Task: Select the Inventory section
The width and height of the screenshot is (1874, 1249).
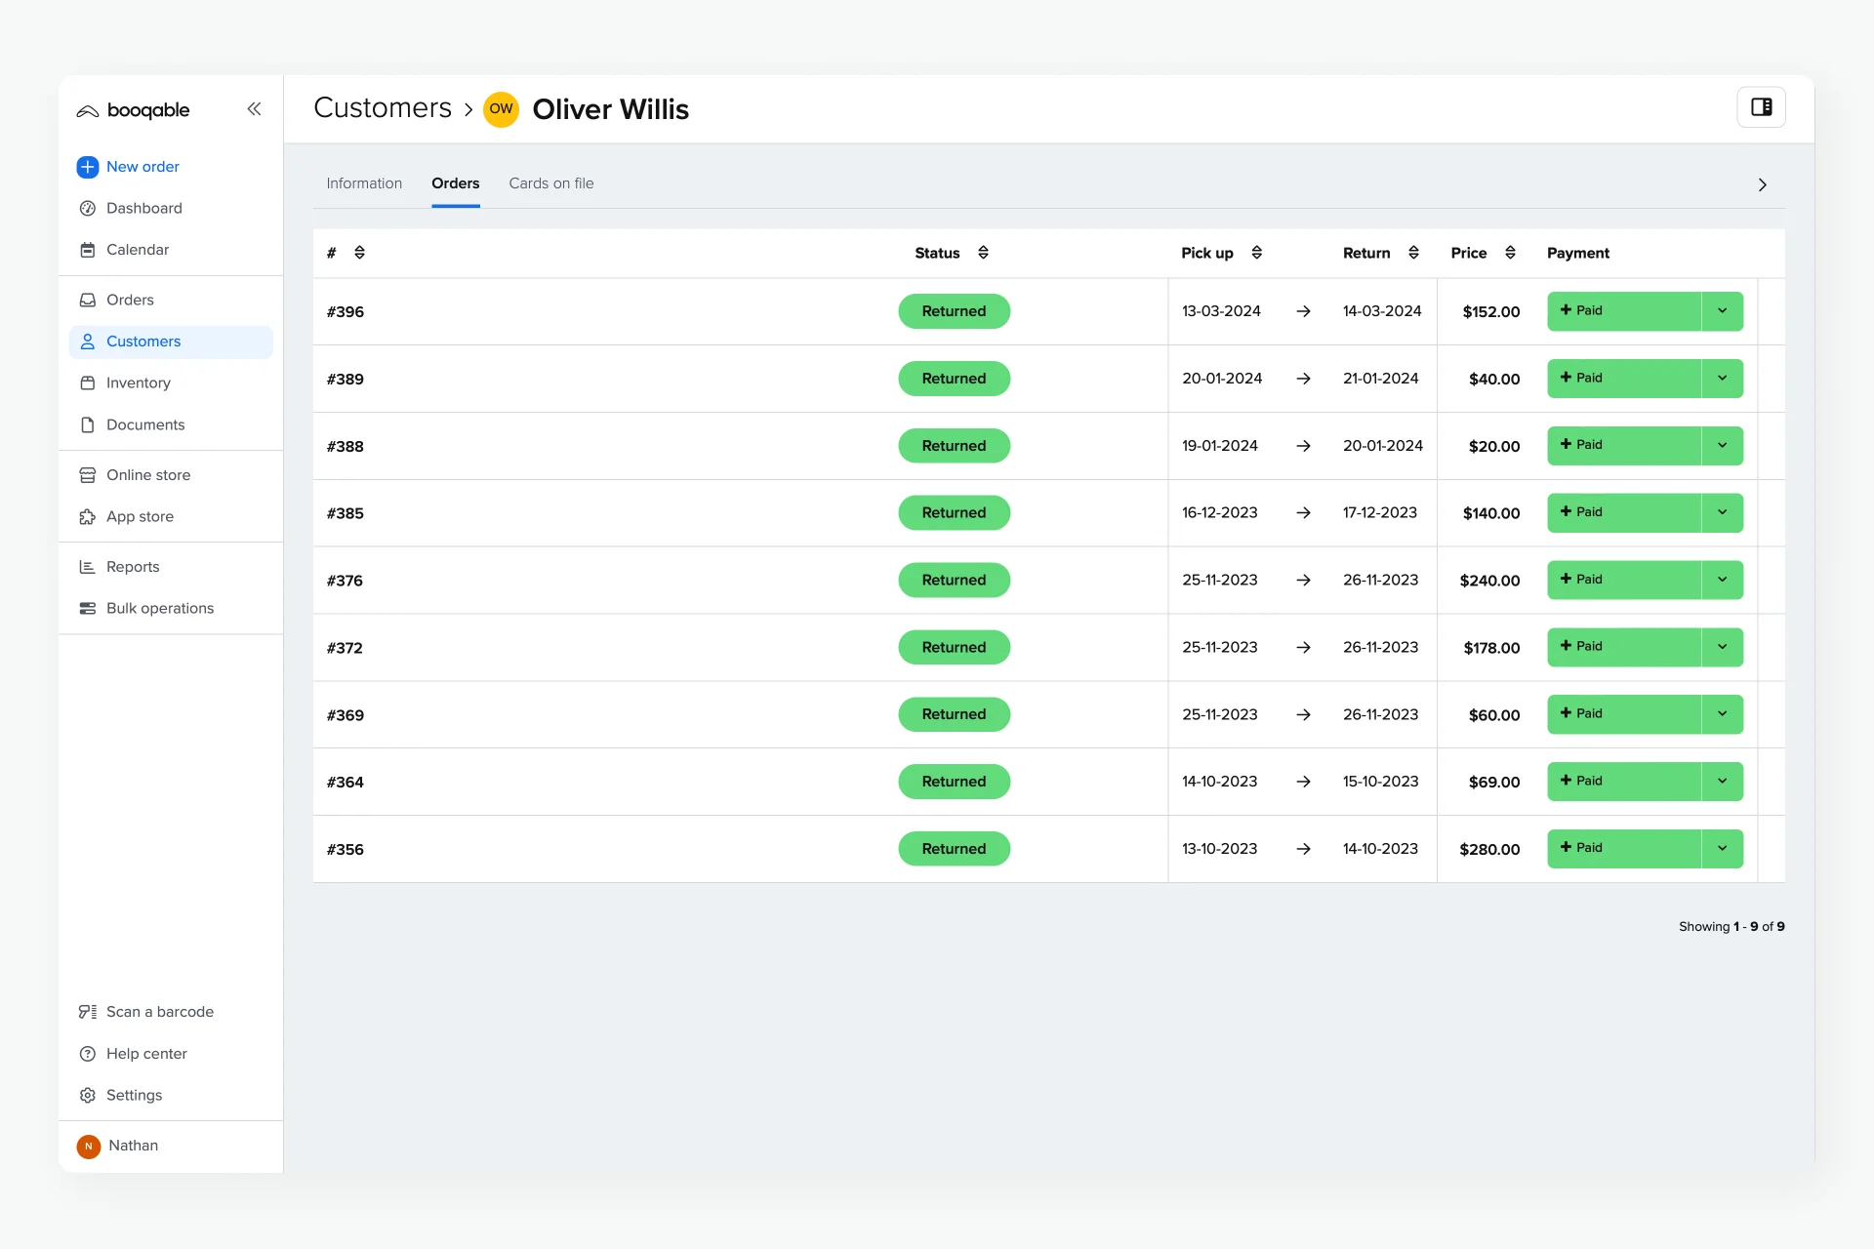Action: pos(138,382)
